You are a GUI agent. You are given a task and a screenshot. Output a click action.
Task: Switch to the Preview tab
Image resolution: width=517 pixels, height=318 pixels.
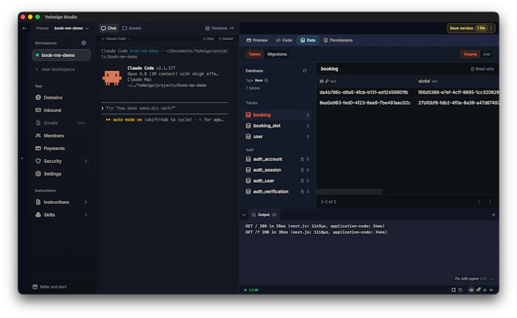click(x=257, y=40)
